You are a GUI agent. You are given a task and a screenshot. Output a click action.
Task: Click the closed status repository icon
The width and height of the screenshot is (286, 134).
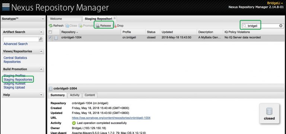(x=269, y=114)
